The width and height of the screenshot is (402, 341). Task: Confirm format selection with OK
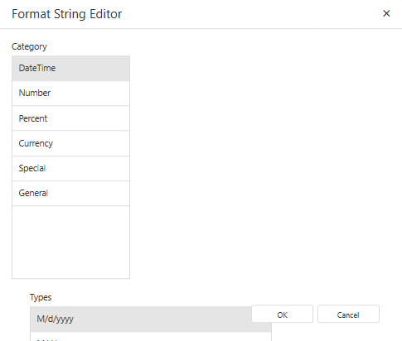[282, 314]
